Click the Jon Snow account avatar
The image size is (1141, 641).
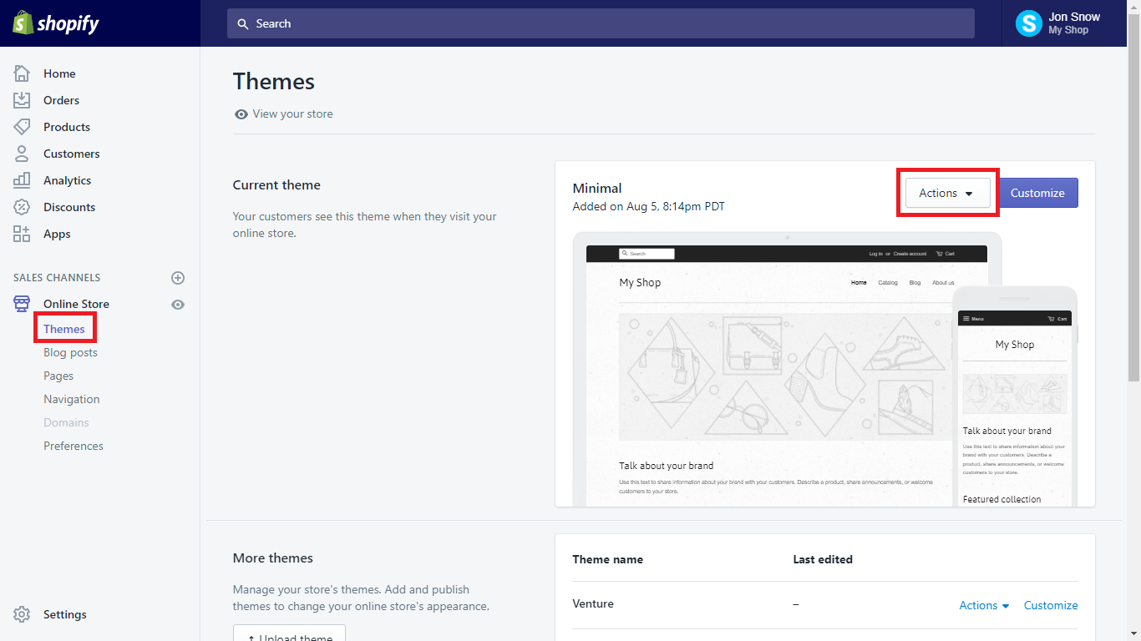click(1028, 23)
